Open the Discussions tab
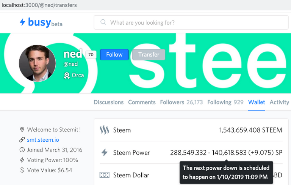291x185 pixels. [x=109, y=102]
